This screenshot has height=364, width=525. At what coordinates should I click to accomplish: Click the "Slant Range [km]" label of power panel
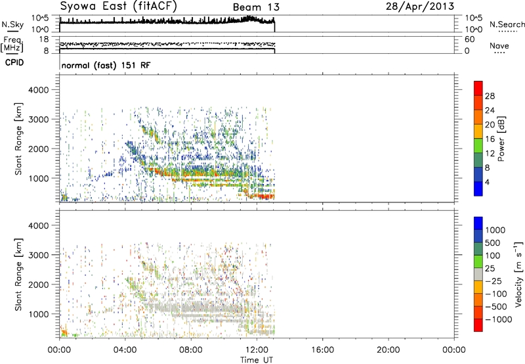(x=18, y=139)
